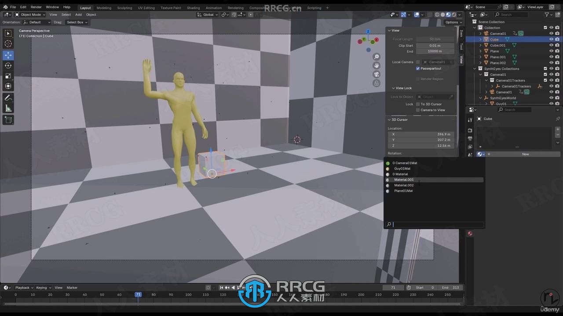Open the Object Mode dropdown

(29, 14)
